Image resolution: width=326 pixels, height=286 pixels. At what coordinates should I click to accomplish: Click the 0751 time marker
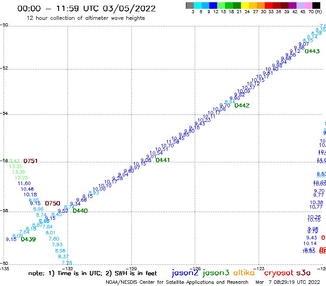(x=30, y=161)
